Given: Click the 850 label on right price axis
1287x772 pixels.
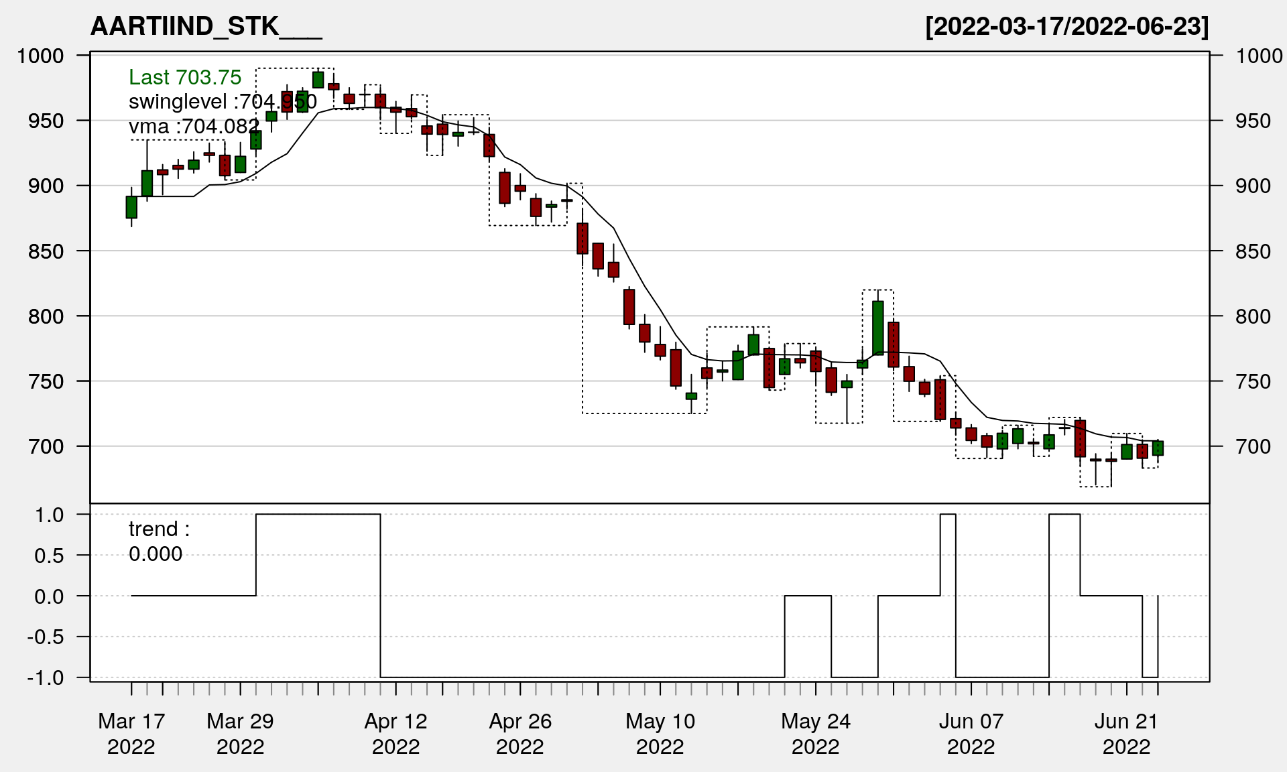Looking at the screenshot, I should (1253, 251).
